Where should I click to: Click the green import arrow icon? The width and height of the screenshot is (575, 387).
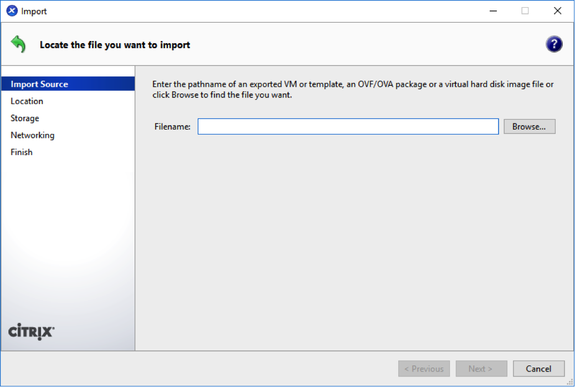point(18,44)
